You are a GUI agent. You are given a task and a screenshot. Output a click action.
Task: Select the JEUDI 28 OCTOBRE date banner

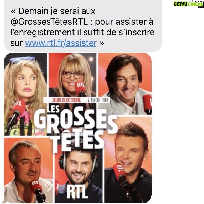point(66,100)
